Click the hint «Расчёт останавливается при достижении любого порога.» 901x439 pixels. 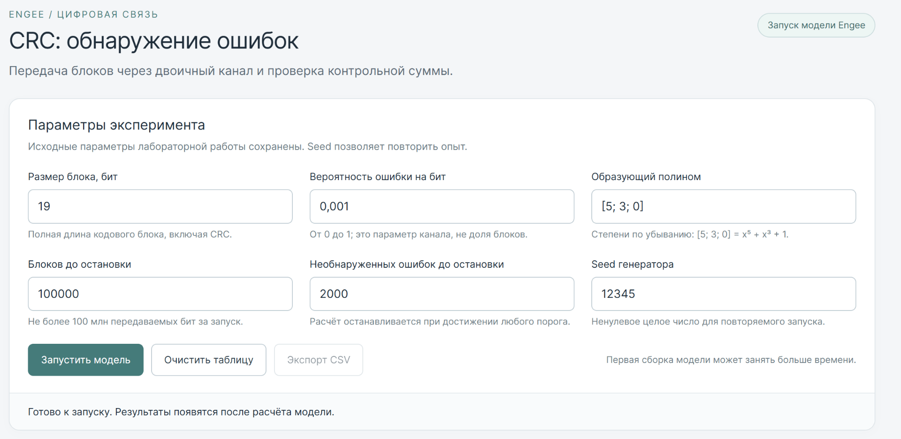point(440,322)
